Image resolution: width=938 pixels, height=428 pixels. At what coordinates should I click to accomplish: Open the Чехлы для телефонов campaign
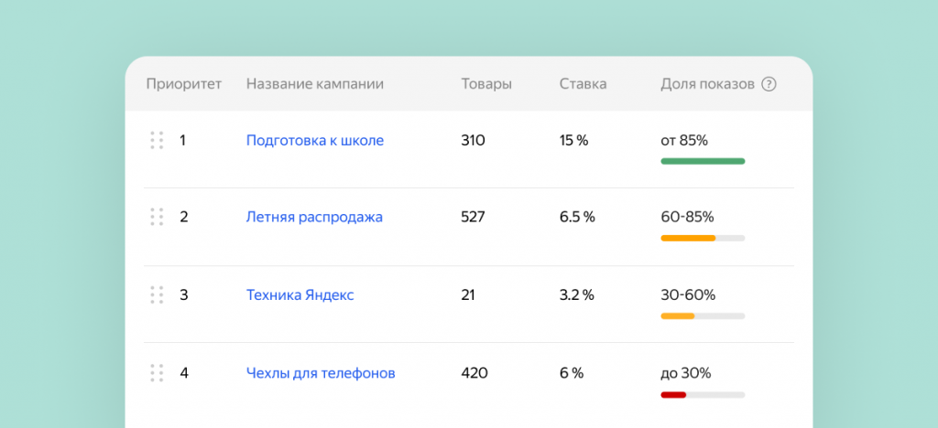(321, 374)
